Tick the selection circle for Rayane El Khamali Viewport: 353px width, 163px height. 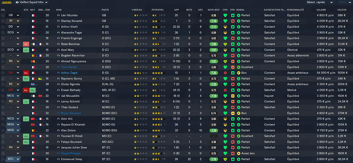pyautogui.click(x=3, y=125)
